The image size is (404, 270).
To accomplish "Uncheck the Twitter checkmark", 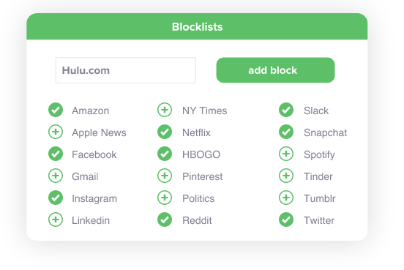I will pyautogui.click(x=286, y=220).
